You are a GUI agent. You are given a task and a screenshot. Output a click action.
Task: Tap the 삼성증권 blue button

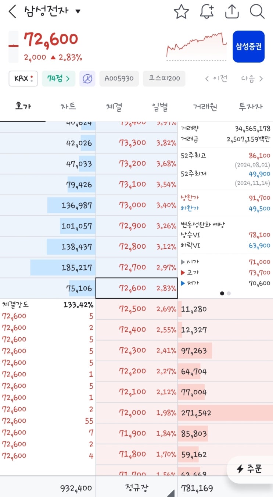pyautogui.click(x=248, y=47)
